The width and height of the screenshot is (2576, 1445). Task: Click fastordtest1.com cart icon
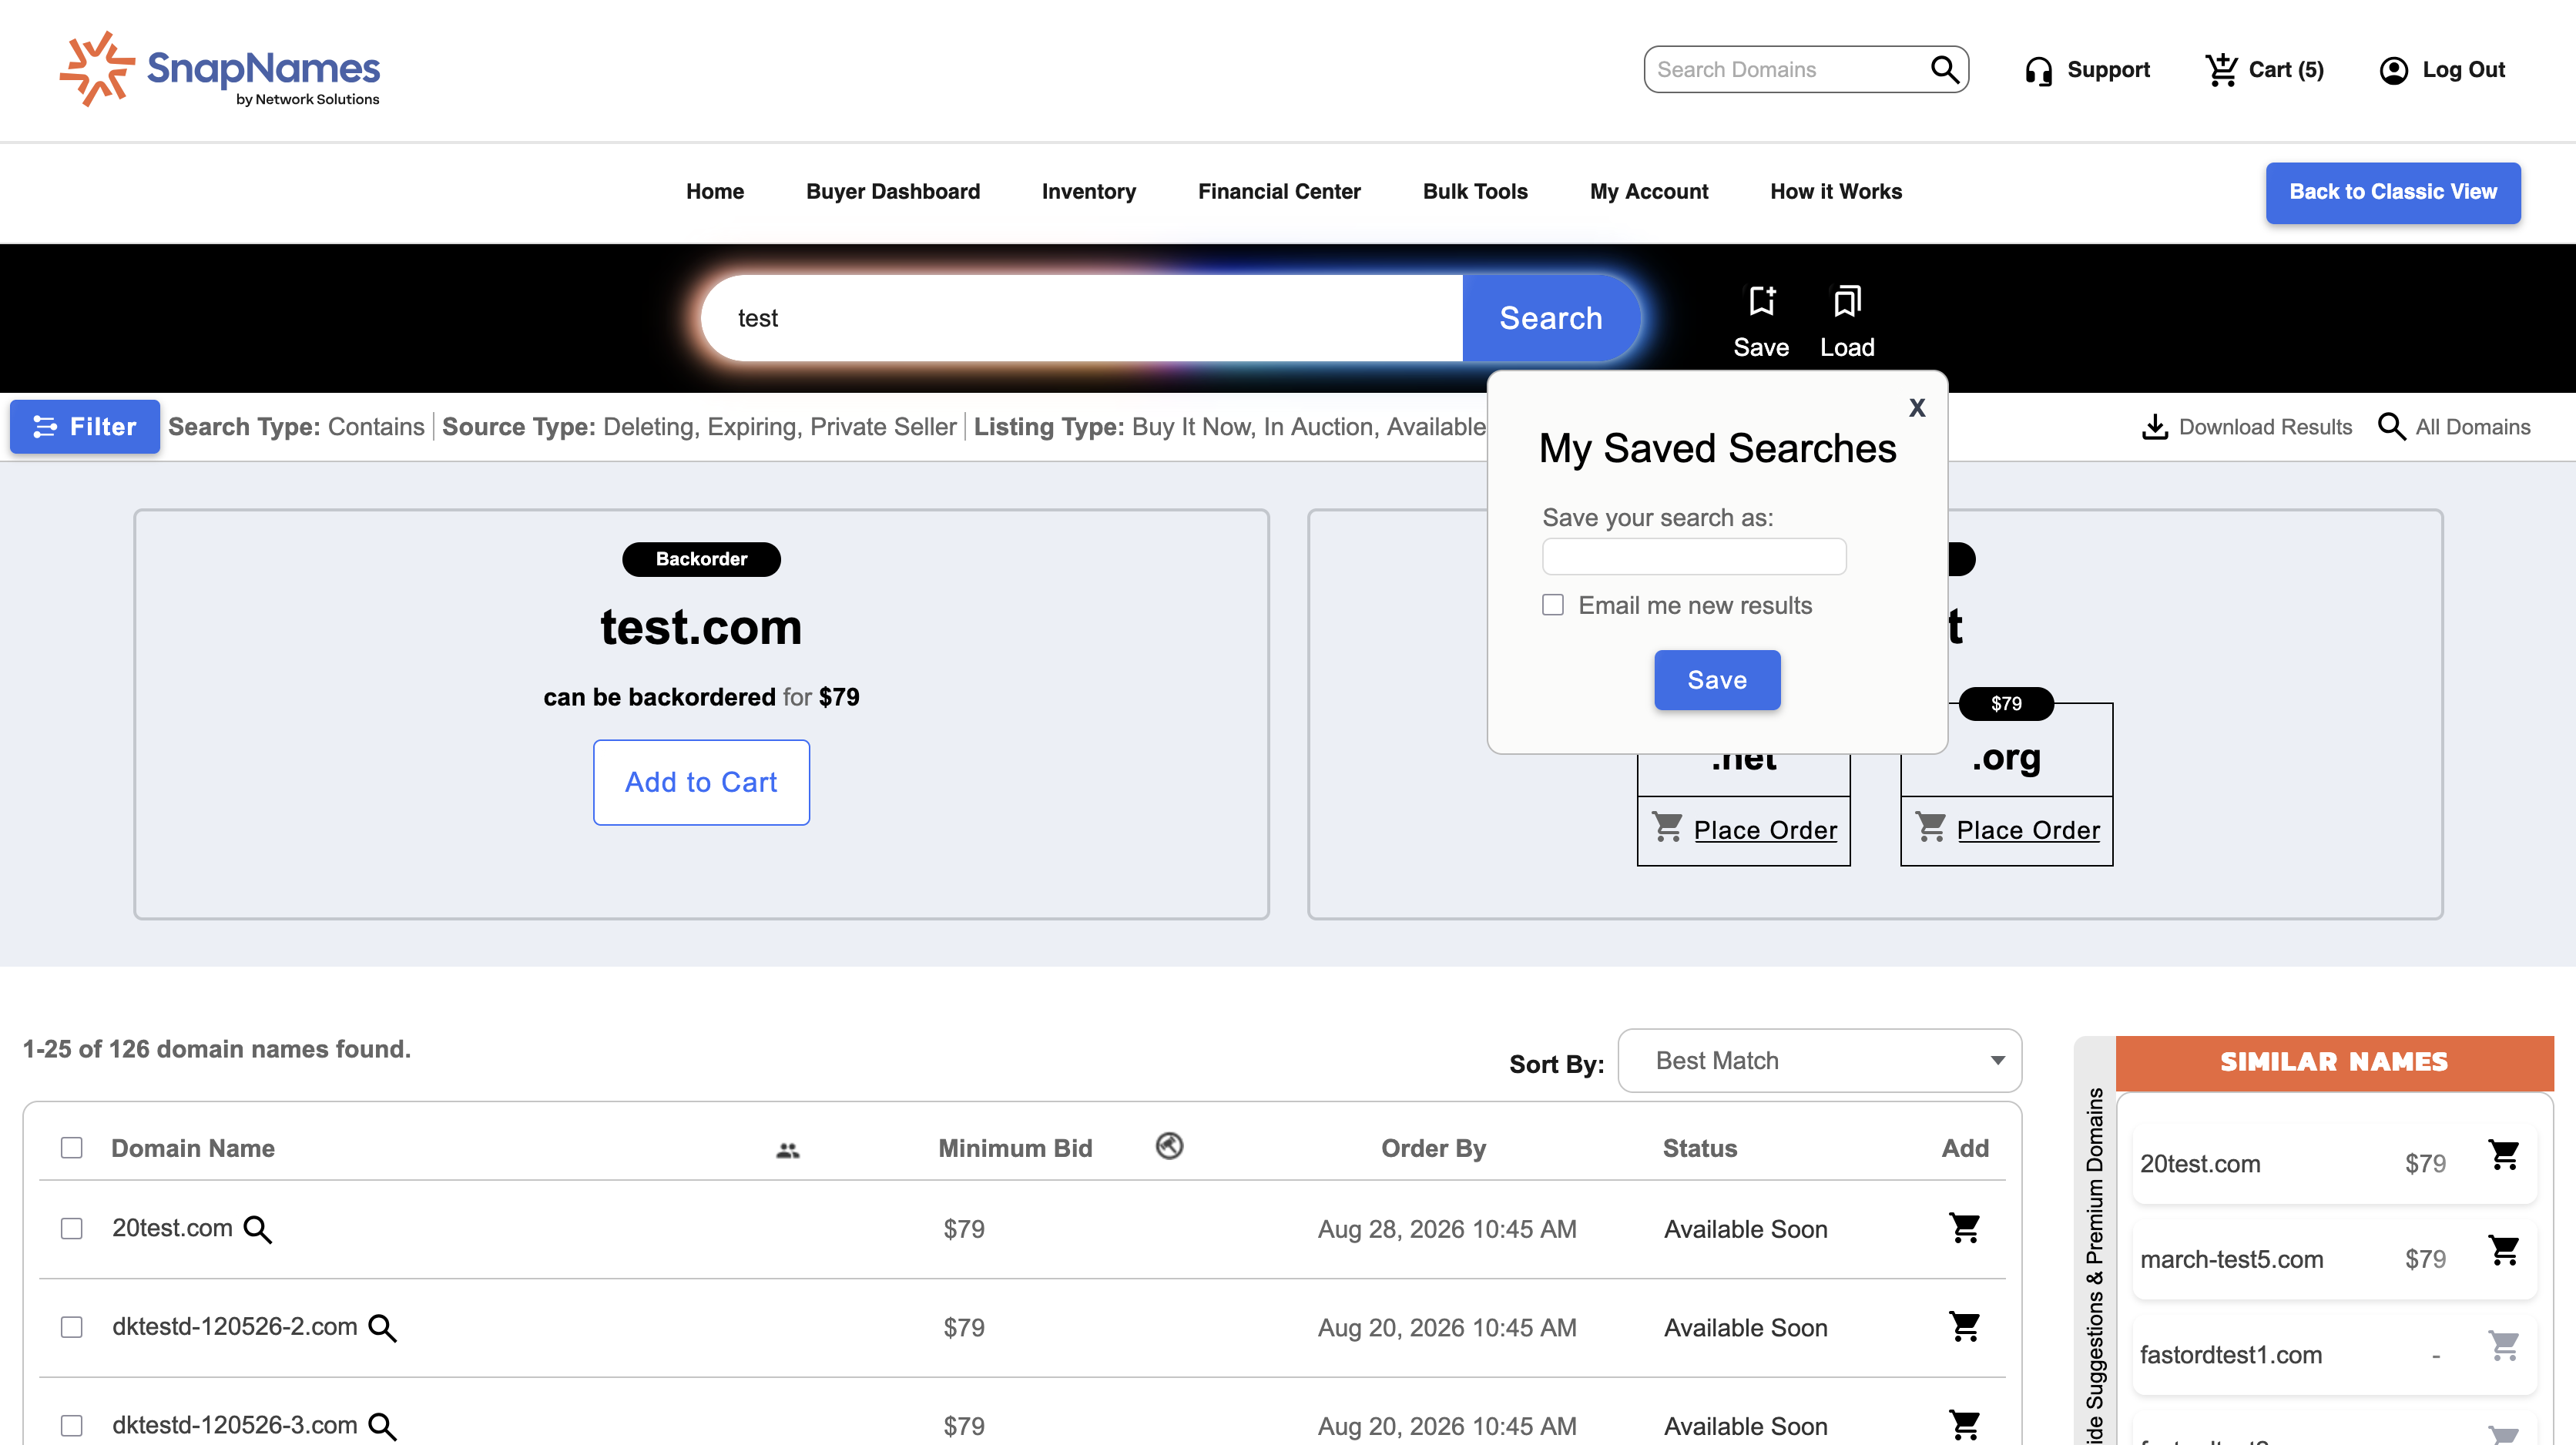click(2503, 1346)
